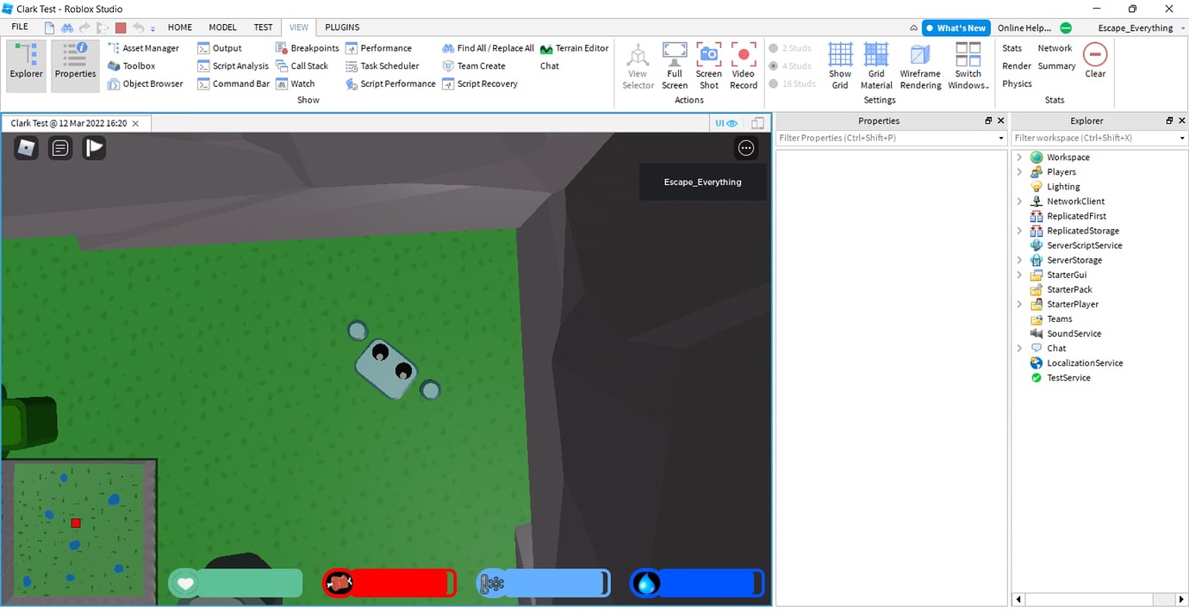The height and width of the screenshot is (613, 1189).
Task: Click the green health bar
Action: pyautogui.click(x=235, y=583)
